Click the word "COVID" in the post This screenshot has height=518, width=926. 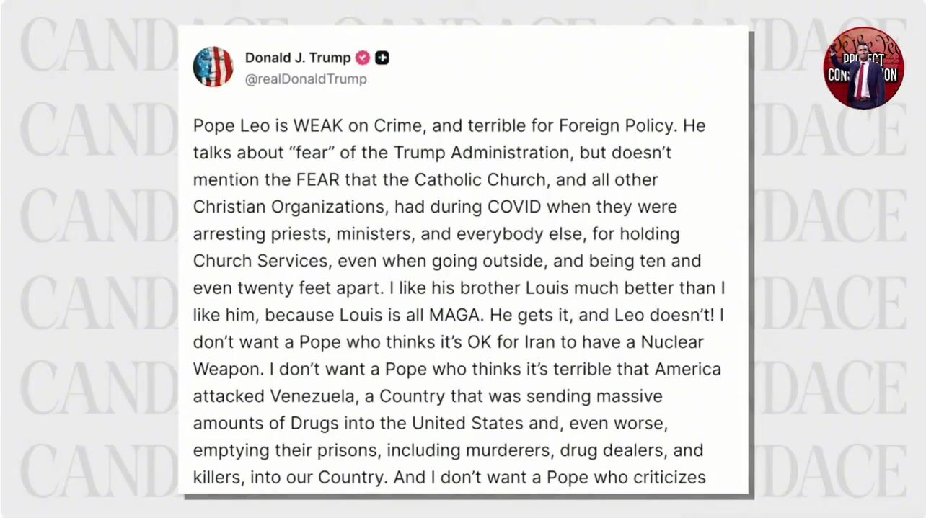pyautogui.click(x=516, y=207)
